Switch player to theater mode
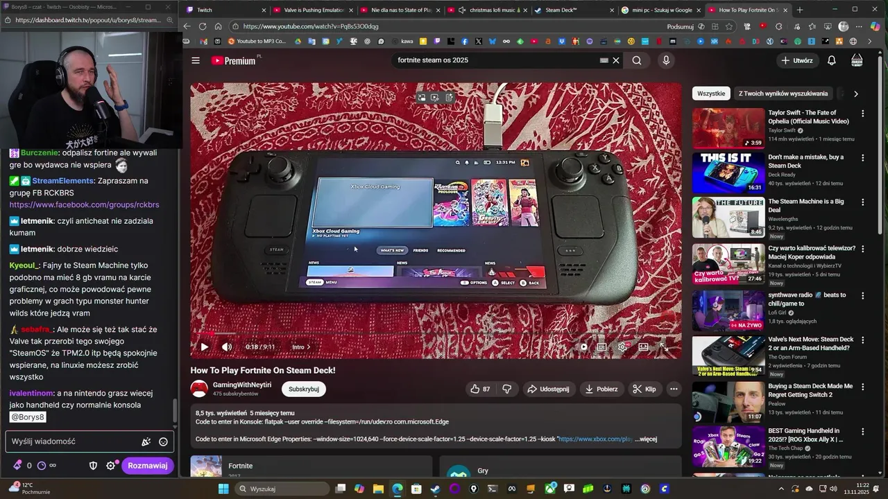The height and width of the screenshot is (499, 888). coord(643,347)
